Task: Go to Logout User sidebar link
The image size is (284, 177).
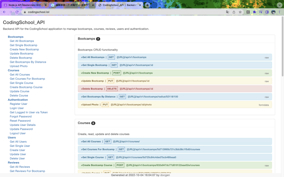Action: pos(17,133)
